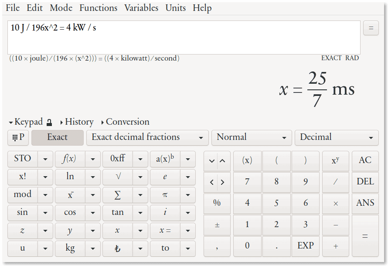Click inside the expression input field
388x266 pixels.
[x=184, y=38]
